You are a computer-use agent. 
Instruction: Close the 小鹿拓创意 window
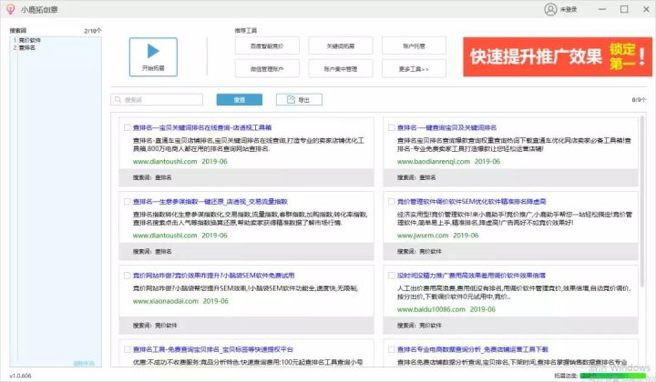click(x=646, y=9)
